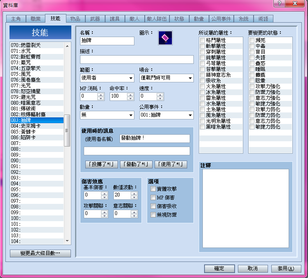This screenshot has width=308, height=278.
Task: Click skill list scroll down arrow
Action: coord(67,241)
